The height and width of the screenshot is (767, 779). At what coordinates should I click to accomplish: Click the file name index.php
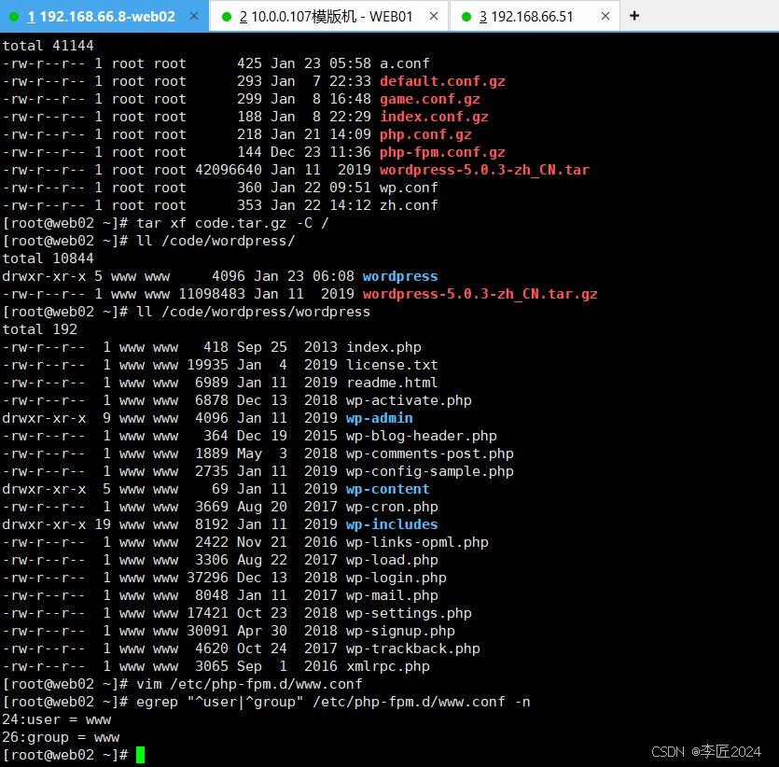point(383,347)
